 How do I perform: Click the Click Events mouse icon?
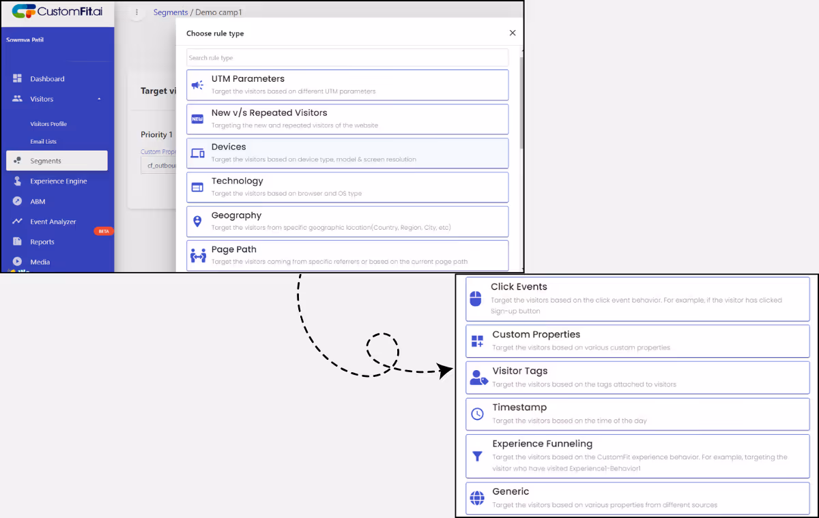[x=478, y=298]
